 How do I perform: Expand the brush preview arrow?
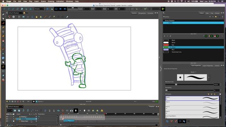point(209,78)
